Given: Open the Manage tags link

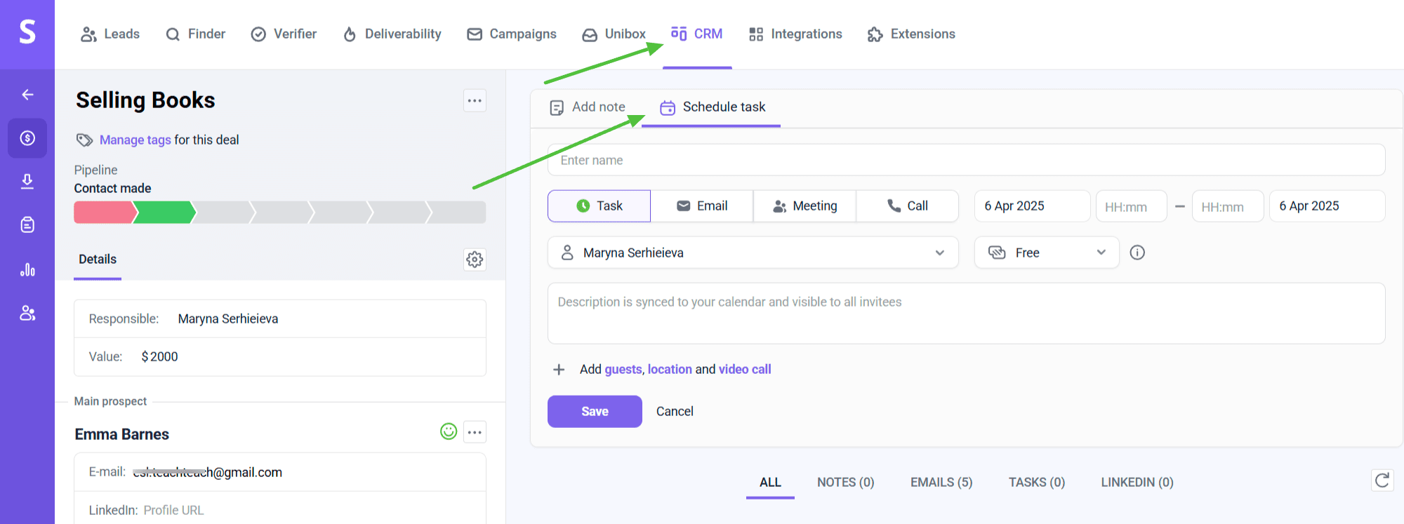Looking at the screenshot, I should 135,140.
